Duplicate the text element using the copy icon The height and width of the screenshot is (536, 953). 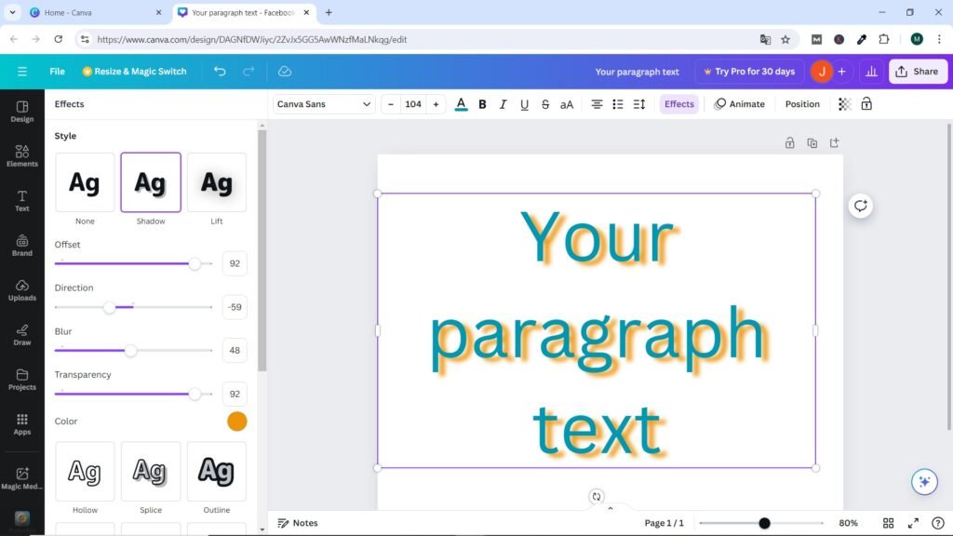812,142
